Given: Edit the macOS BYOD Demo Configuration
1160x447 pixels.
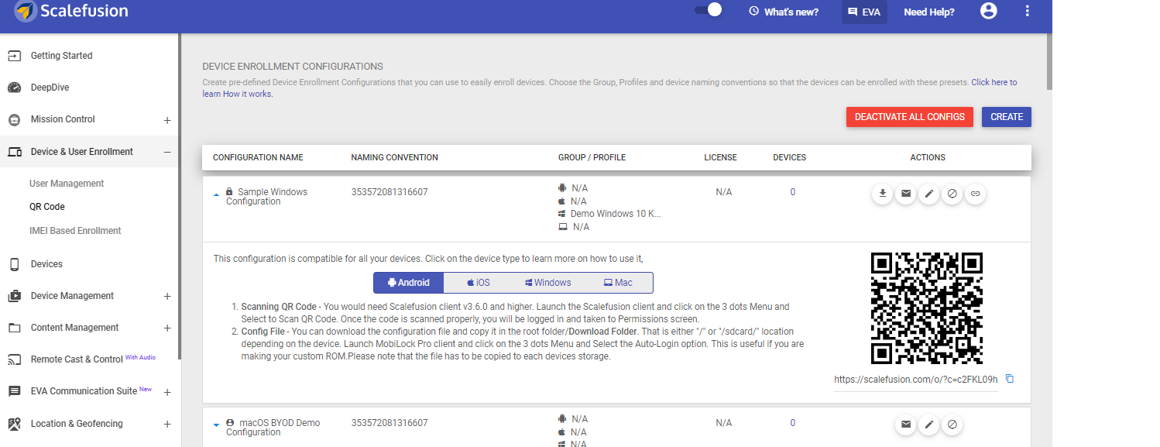Looking at the screenshot, I should coord(928,425).
